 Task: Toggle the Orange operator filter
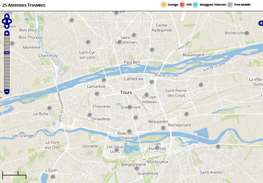[163, 5]
